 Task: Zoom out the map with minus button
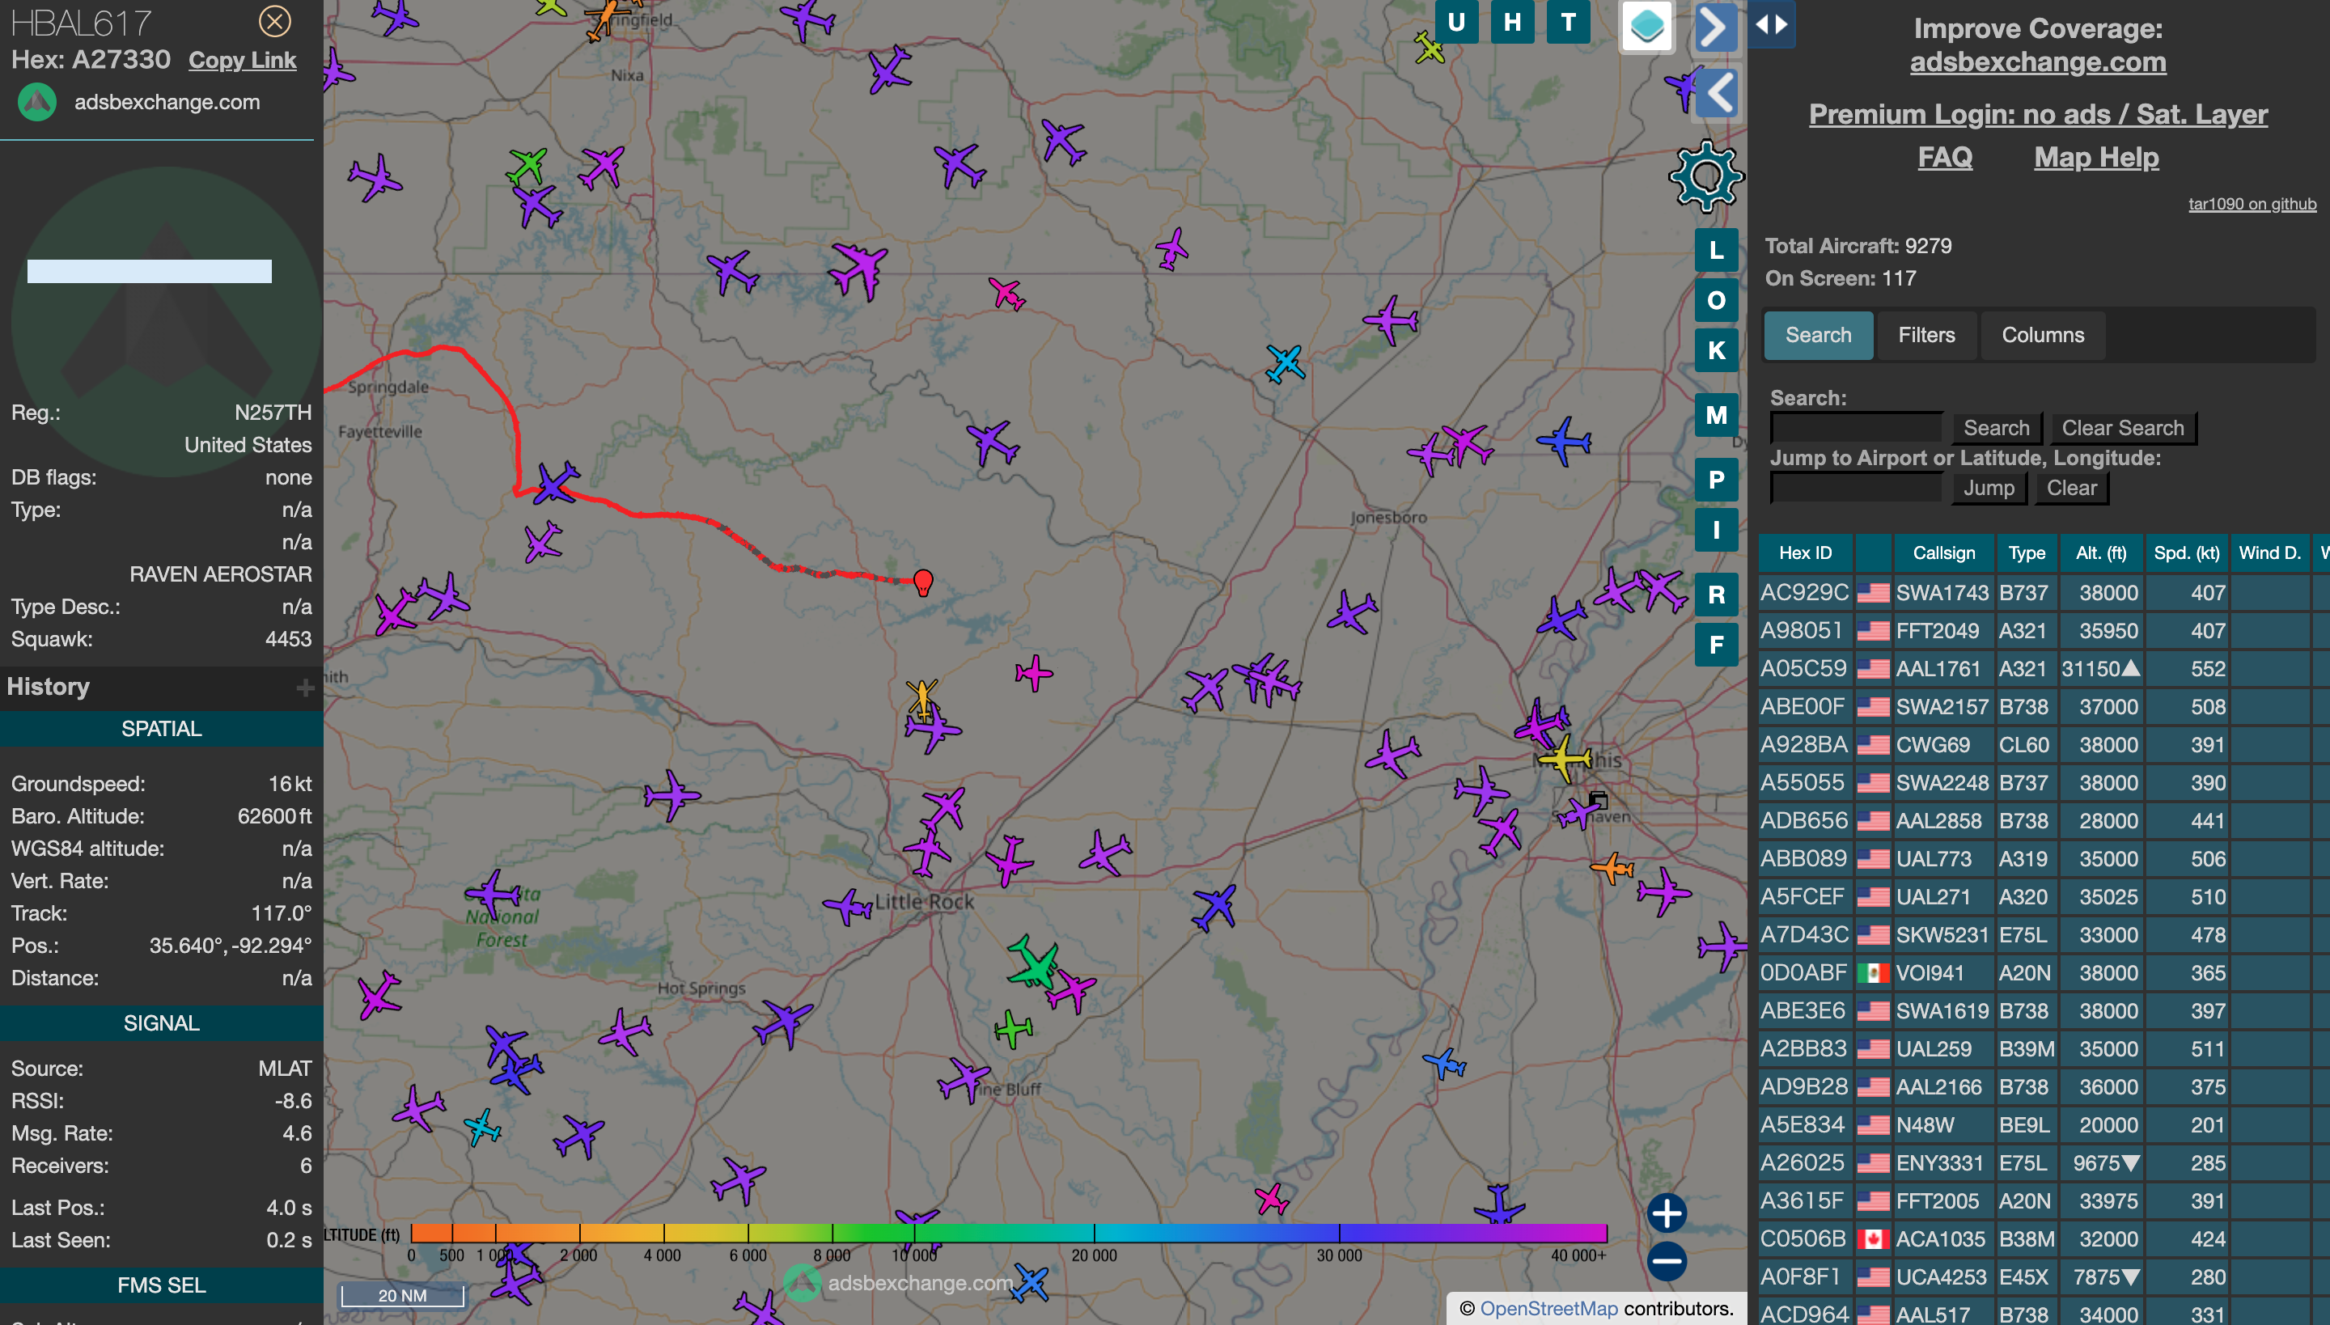tap(1667, 1261)
